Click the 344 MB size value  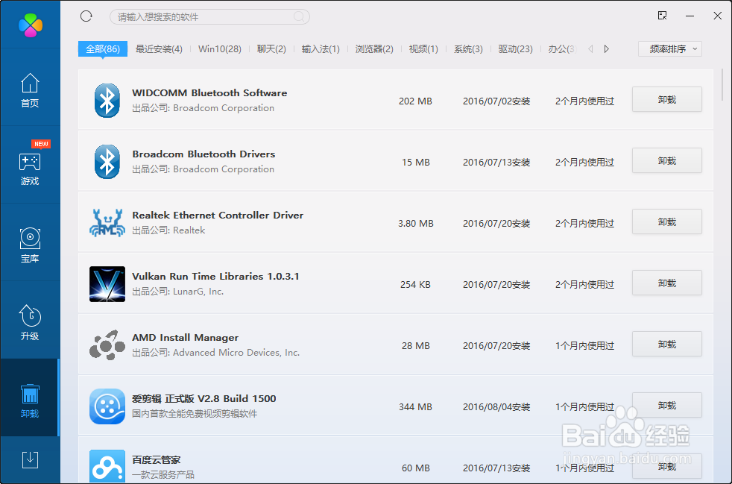(x=415, y=407)
